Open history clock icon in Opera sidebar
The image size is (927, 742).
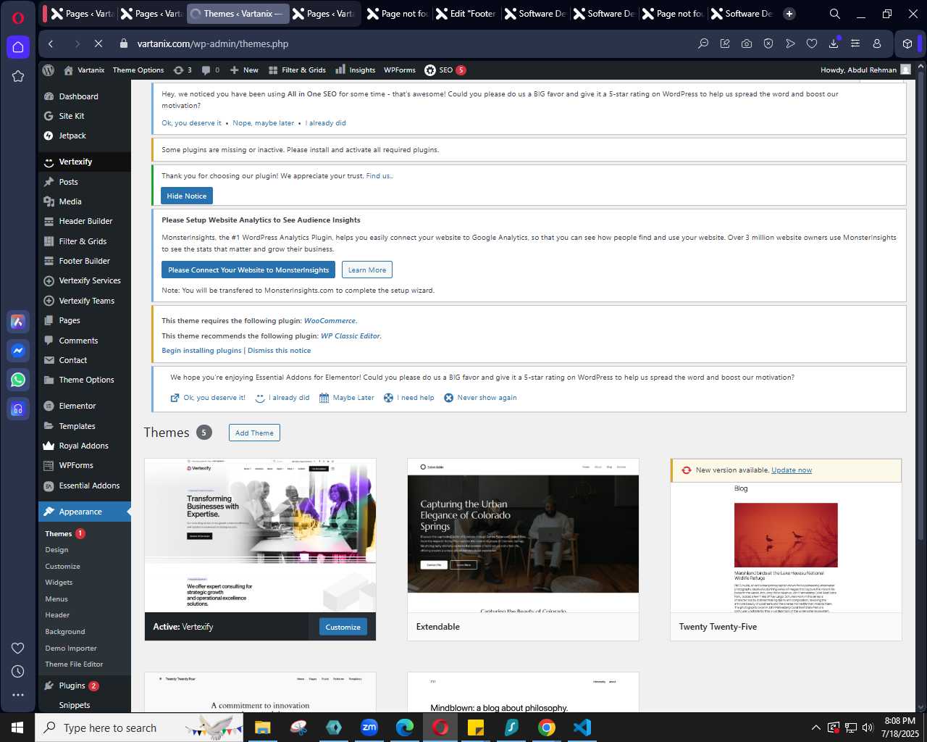(x=18, y=672)
